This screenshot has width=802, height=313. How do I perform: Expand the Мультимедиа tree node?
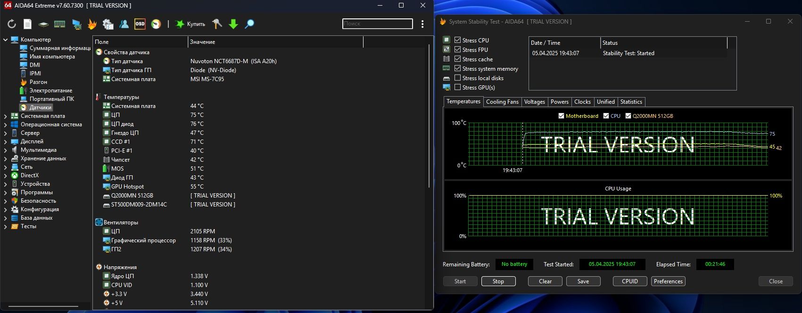pos(5,150)
